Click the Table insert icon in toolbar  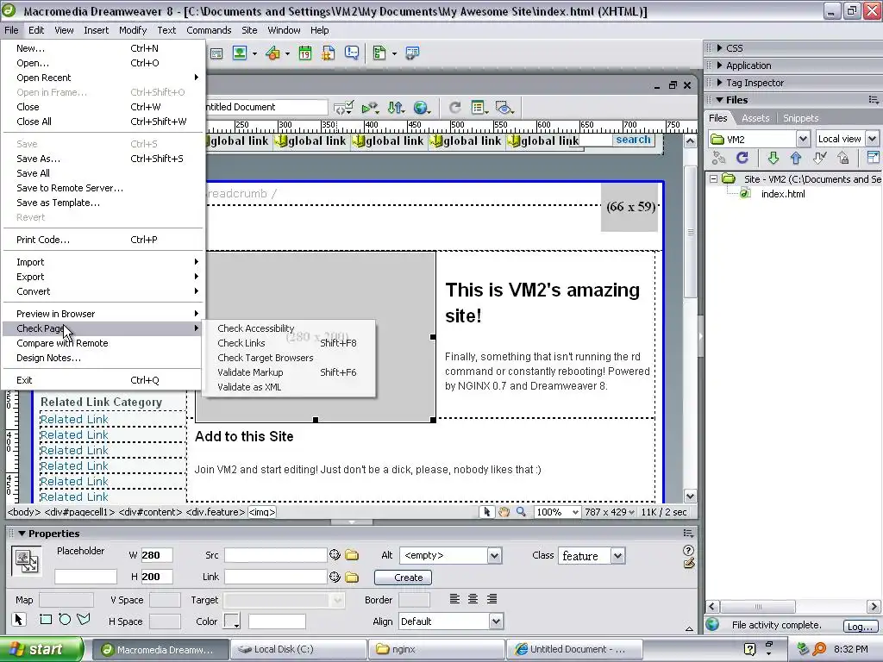coord(216,53)
